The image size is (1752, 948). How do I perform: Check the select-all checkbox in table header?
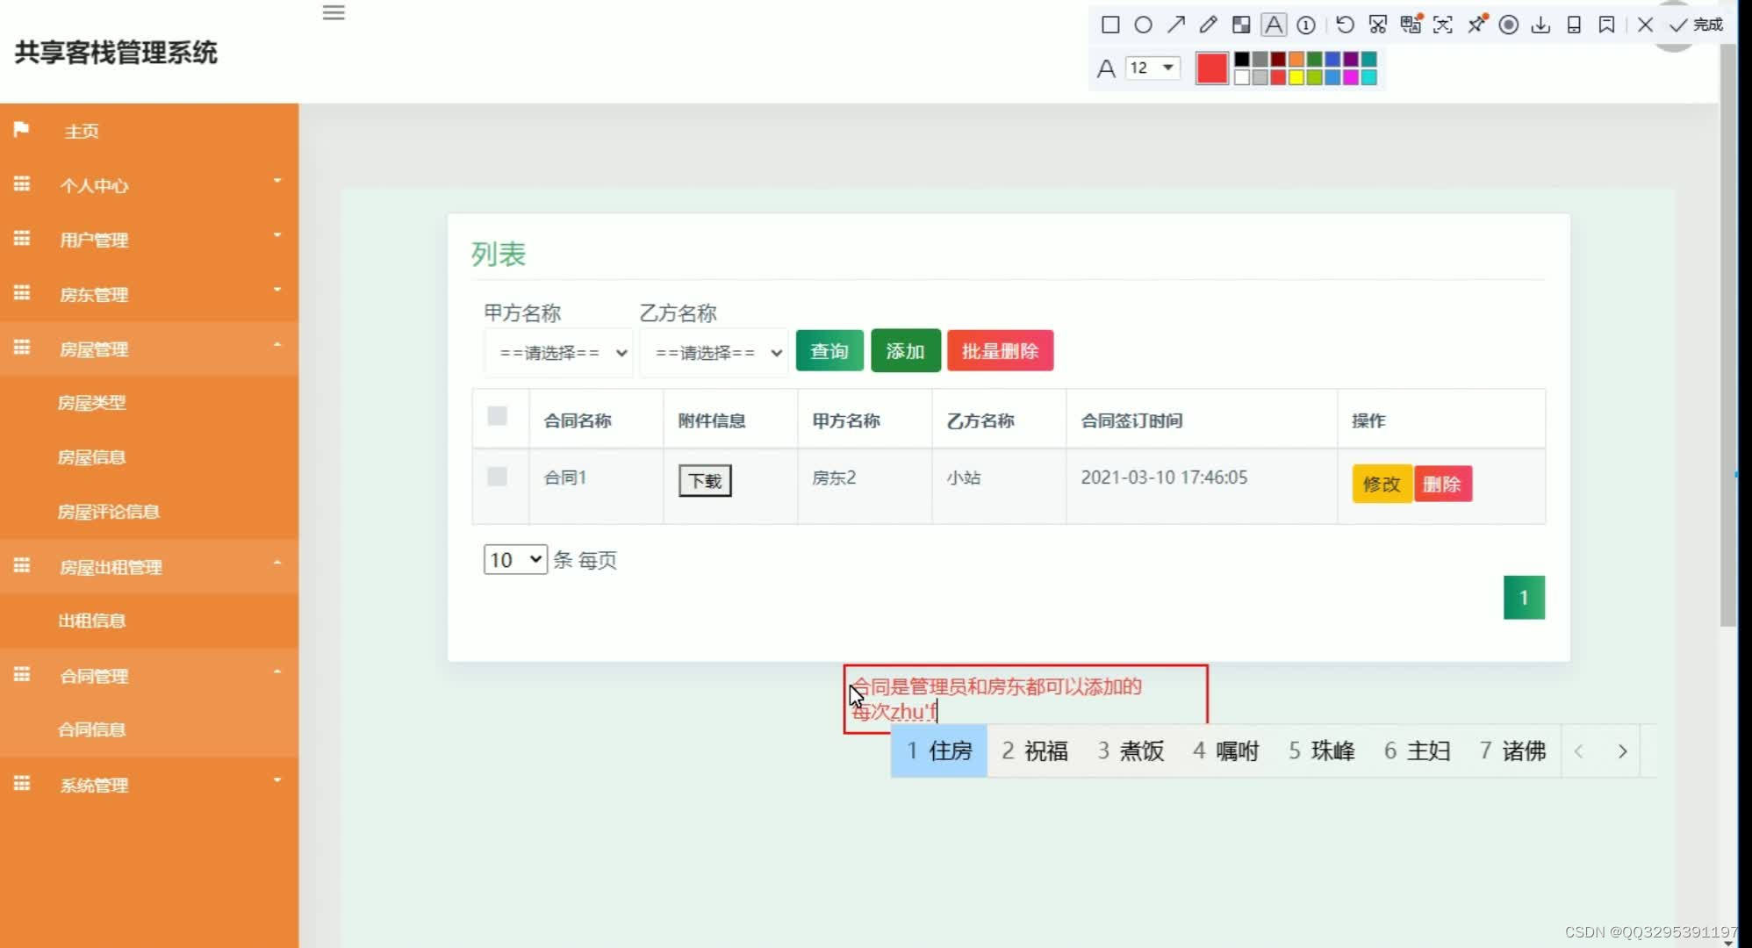(x=497, y=416)
